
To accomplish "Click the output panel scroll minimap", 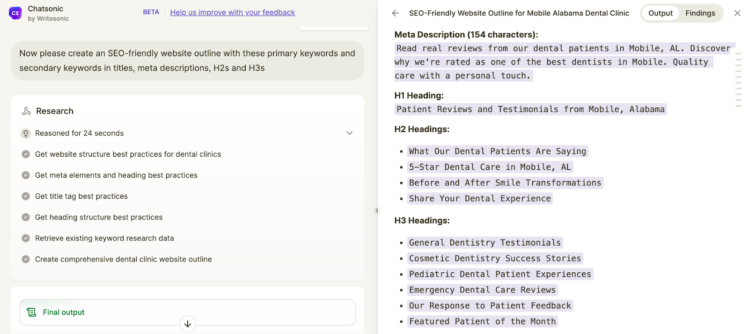I will click(738, 80).
